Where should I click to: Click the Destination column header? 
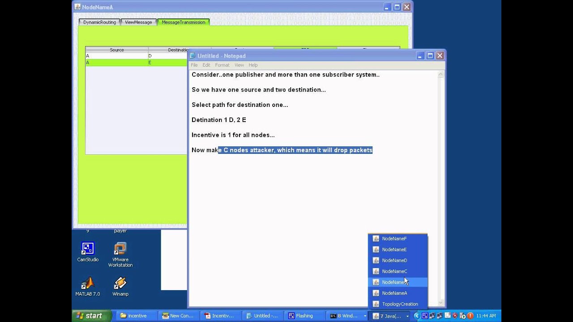tap(168, 50)
